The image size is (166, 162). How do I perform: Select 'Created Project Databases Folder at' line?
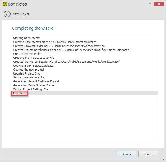coord(85,50)
